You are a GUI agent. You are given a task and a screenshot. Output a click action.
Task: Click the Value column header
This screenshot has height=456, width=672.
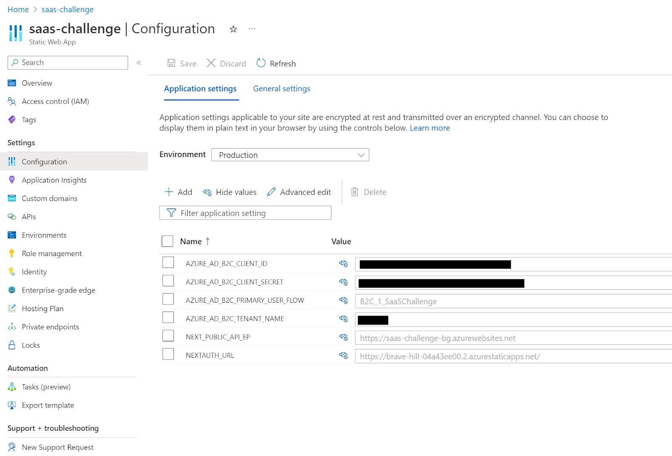[341, 241]
